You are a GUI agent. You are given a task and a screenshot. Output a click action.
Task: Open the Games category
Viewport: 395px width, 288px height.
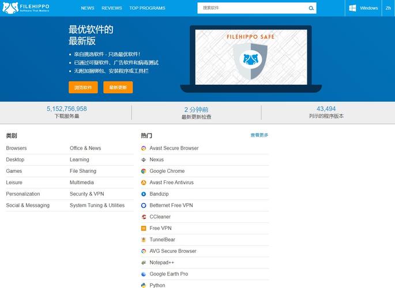(14, 171)
